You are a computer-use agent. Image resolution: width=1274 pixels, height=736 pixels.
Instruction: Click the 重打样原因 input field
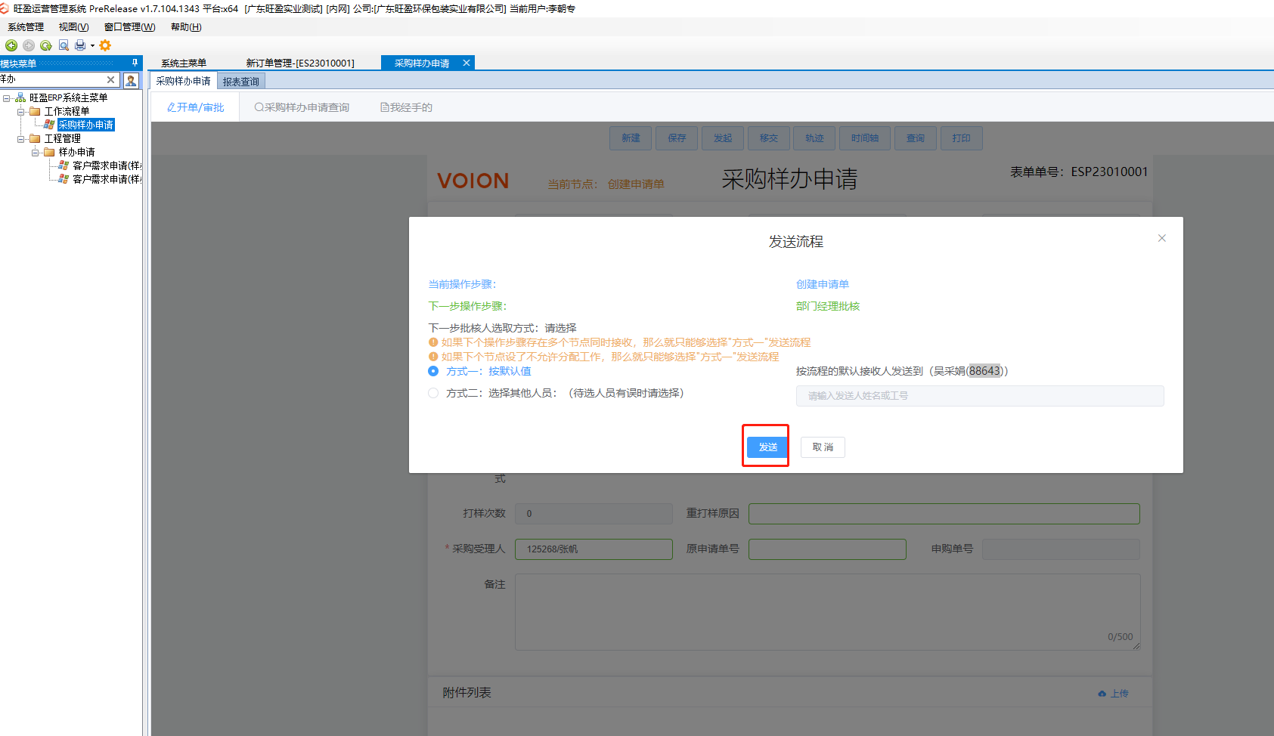pos(944,514)
